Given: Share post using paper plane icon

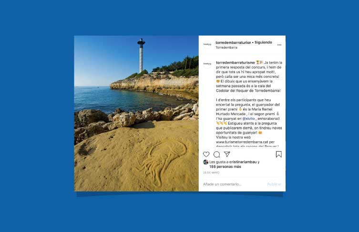Looking at the screenshot, I should 227,154.
